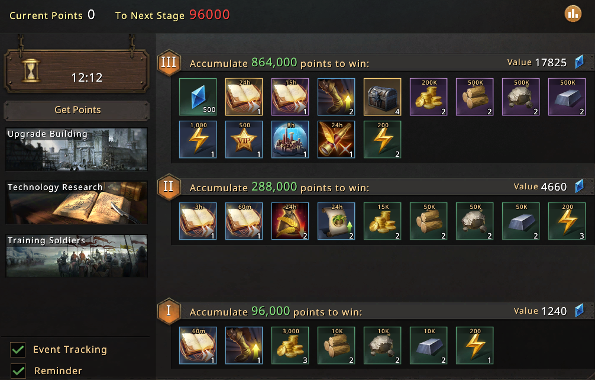
Task: Select the 500 VIP star reward
Action: tap(244, 139)
